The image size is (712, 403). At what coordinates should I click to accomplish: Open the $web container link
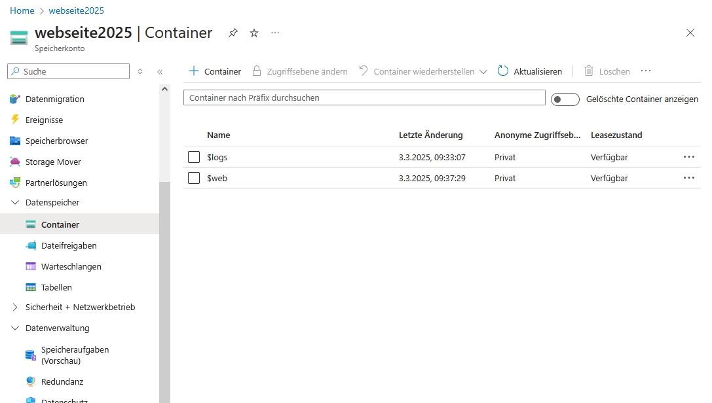click(217, 178)
